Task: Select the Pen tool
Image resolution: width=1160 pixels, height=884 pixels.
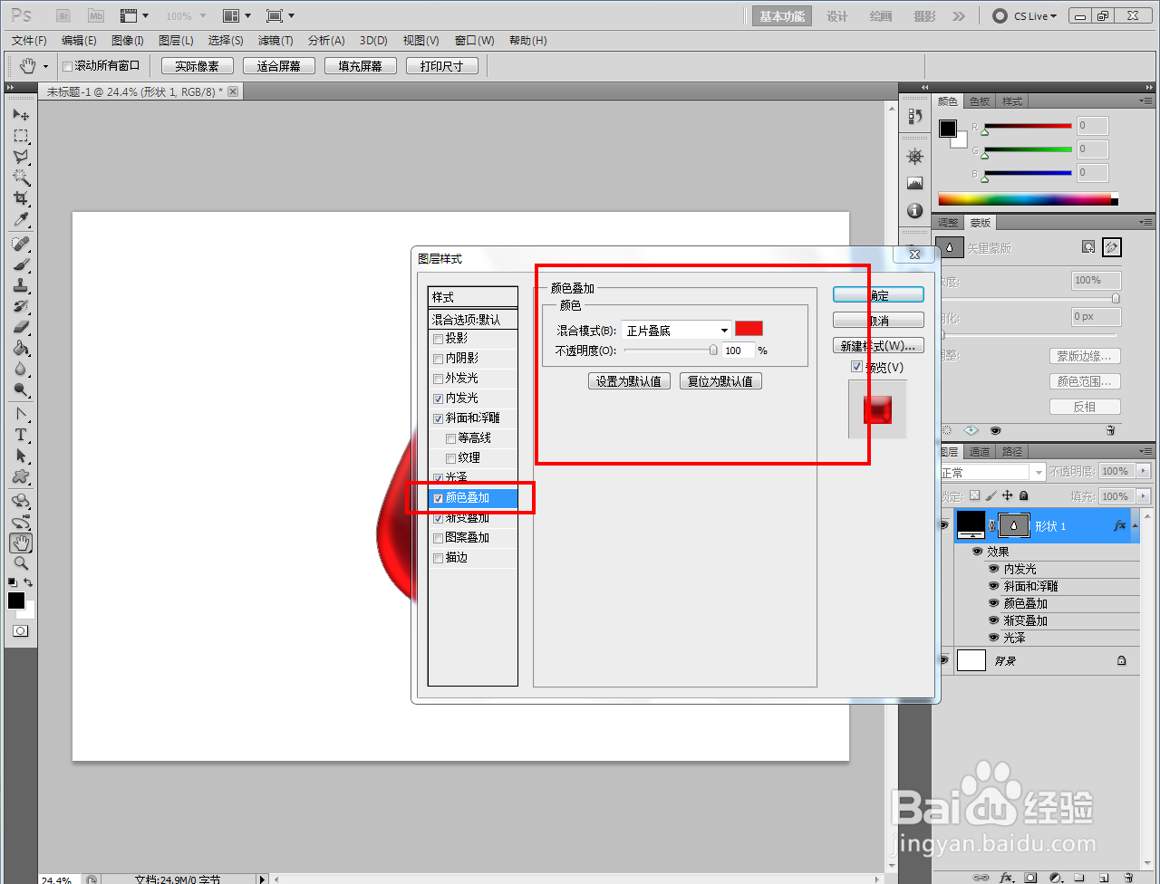Action: click(x=21, y=415)
